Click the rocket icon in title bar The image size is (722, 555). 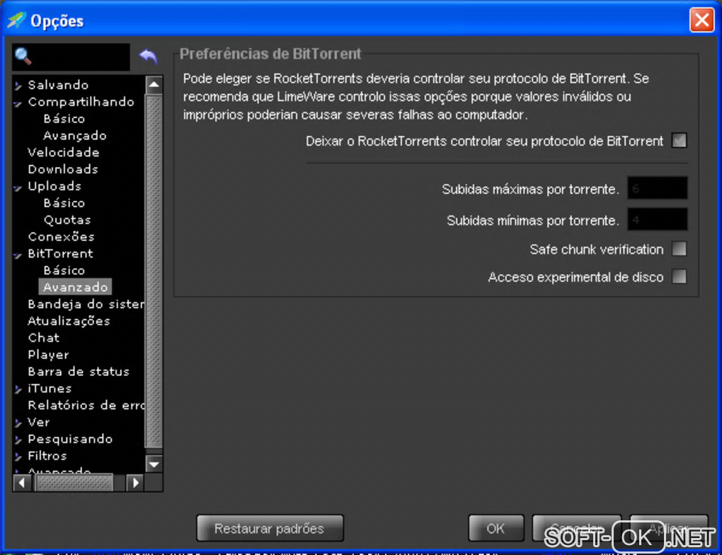[x=16, y=20]
